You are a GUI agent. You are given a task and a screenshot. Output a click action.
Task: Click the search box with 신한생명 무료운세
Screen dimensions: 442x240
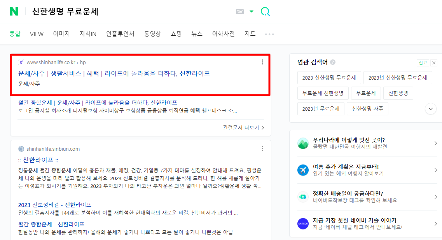130,12
